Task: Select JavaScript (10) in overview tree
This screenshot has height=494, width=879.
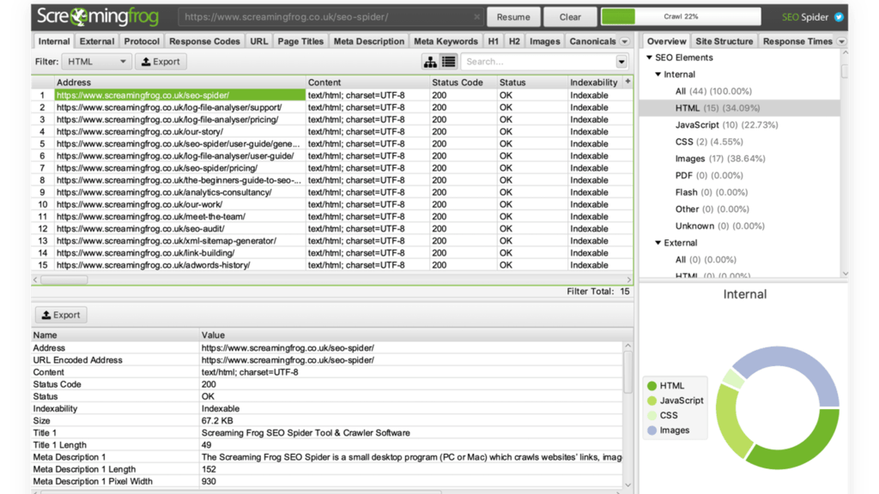Action: coord(726,125)
